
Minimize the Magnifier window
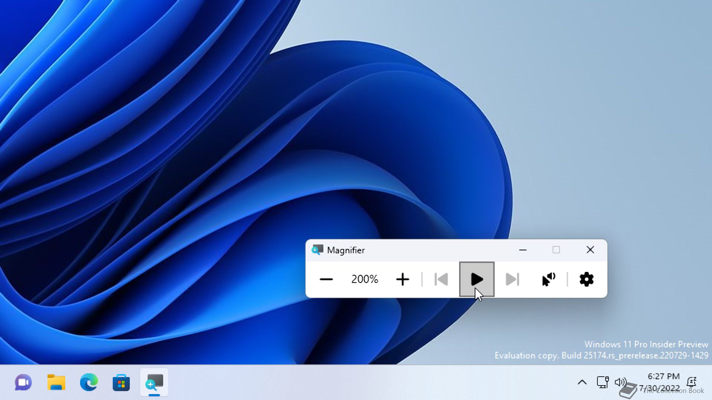click(523, 250)
